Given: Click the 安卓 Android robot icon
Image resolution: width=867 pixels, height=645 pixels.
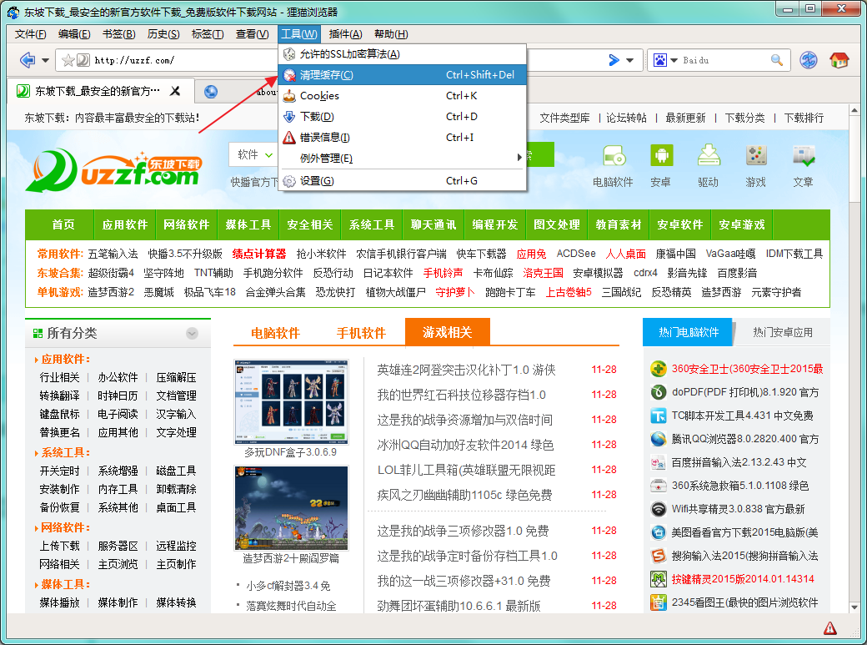Looking at the screenshot, I should [661, 155].
